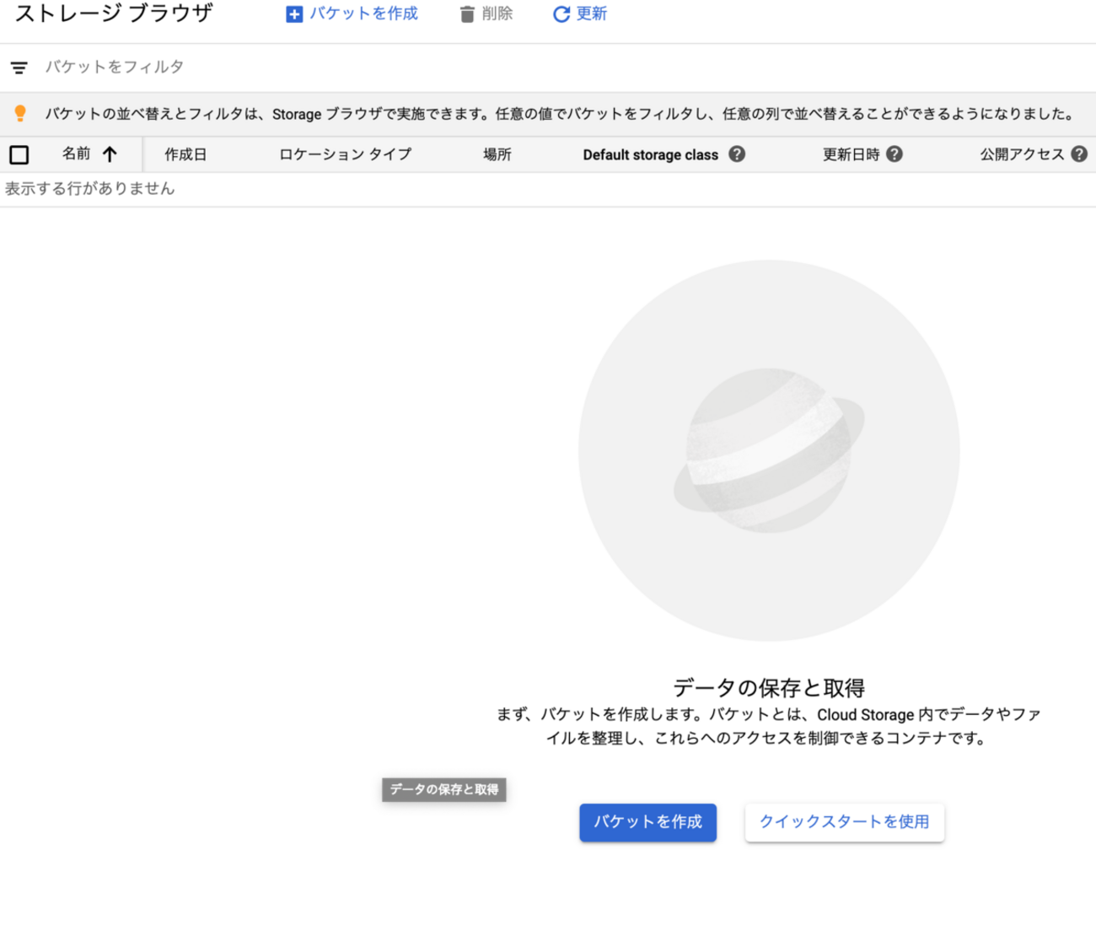
Task: Sort by the 名前 column header
Action: click(76, 153)
